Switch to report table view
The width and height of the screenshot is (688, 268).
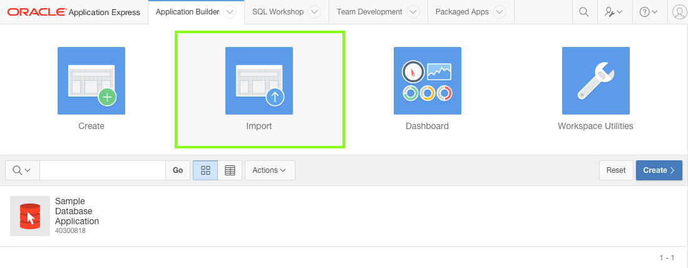(x=230, y=170)
